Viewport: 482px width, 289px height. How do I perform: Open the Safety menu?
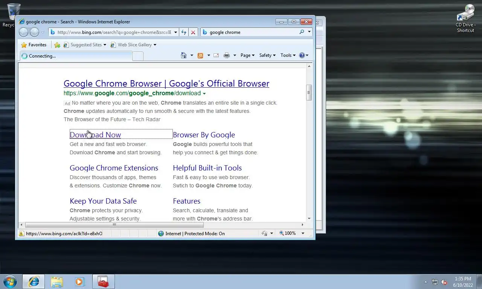267,55
